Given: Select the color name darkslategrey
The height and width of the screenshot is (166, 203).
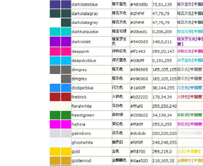Looking at the screenshot, I should [x=85, y=23].
